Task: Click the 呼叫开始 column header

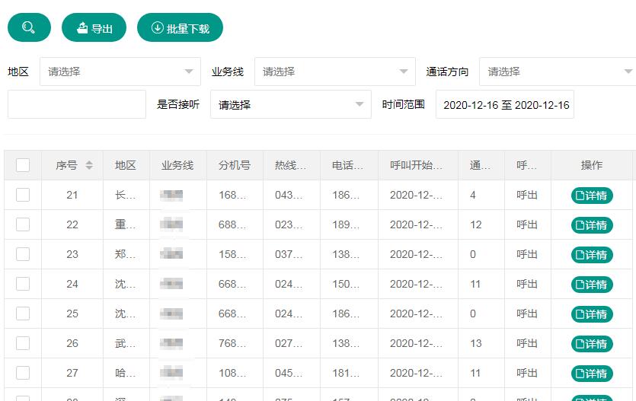Action: coord(416,165)
